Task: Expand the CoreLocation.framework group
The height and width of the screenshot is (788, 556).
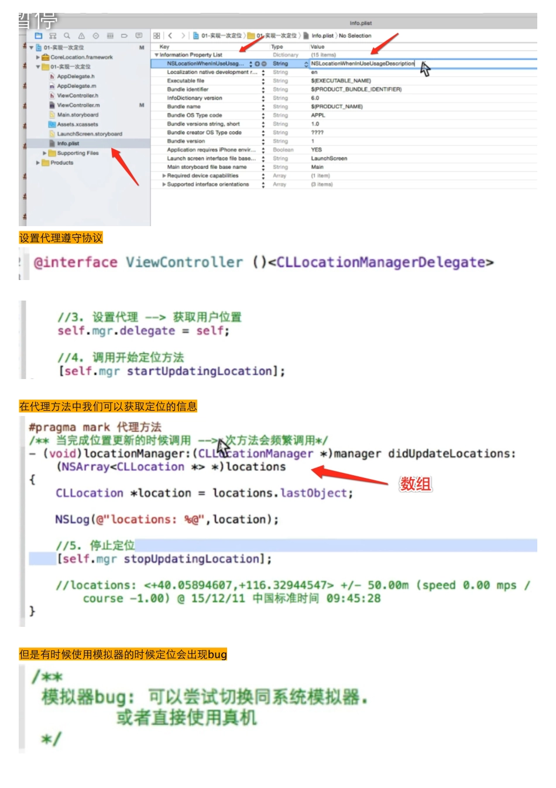Action: 38,57
